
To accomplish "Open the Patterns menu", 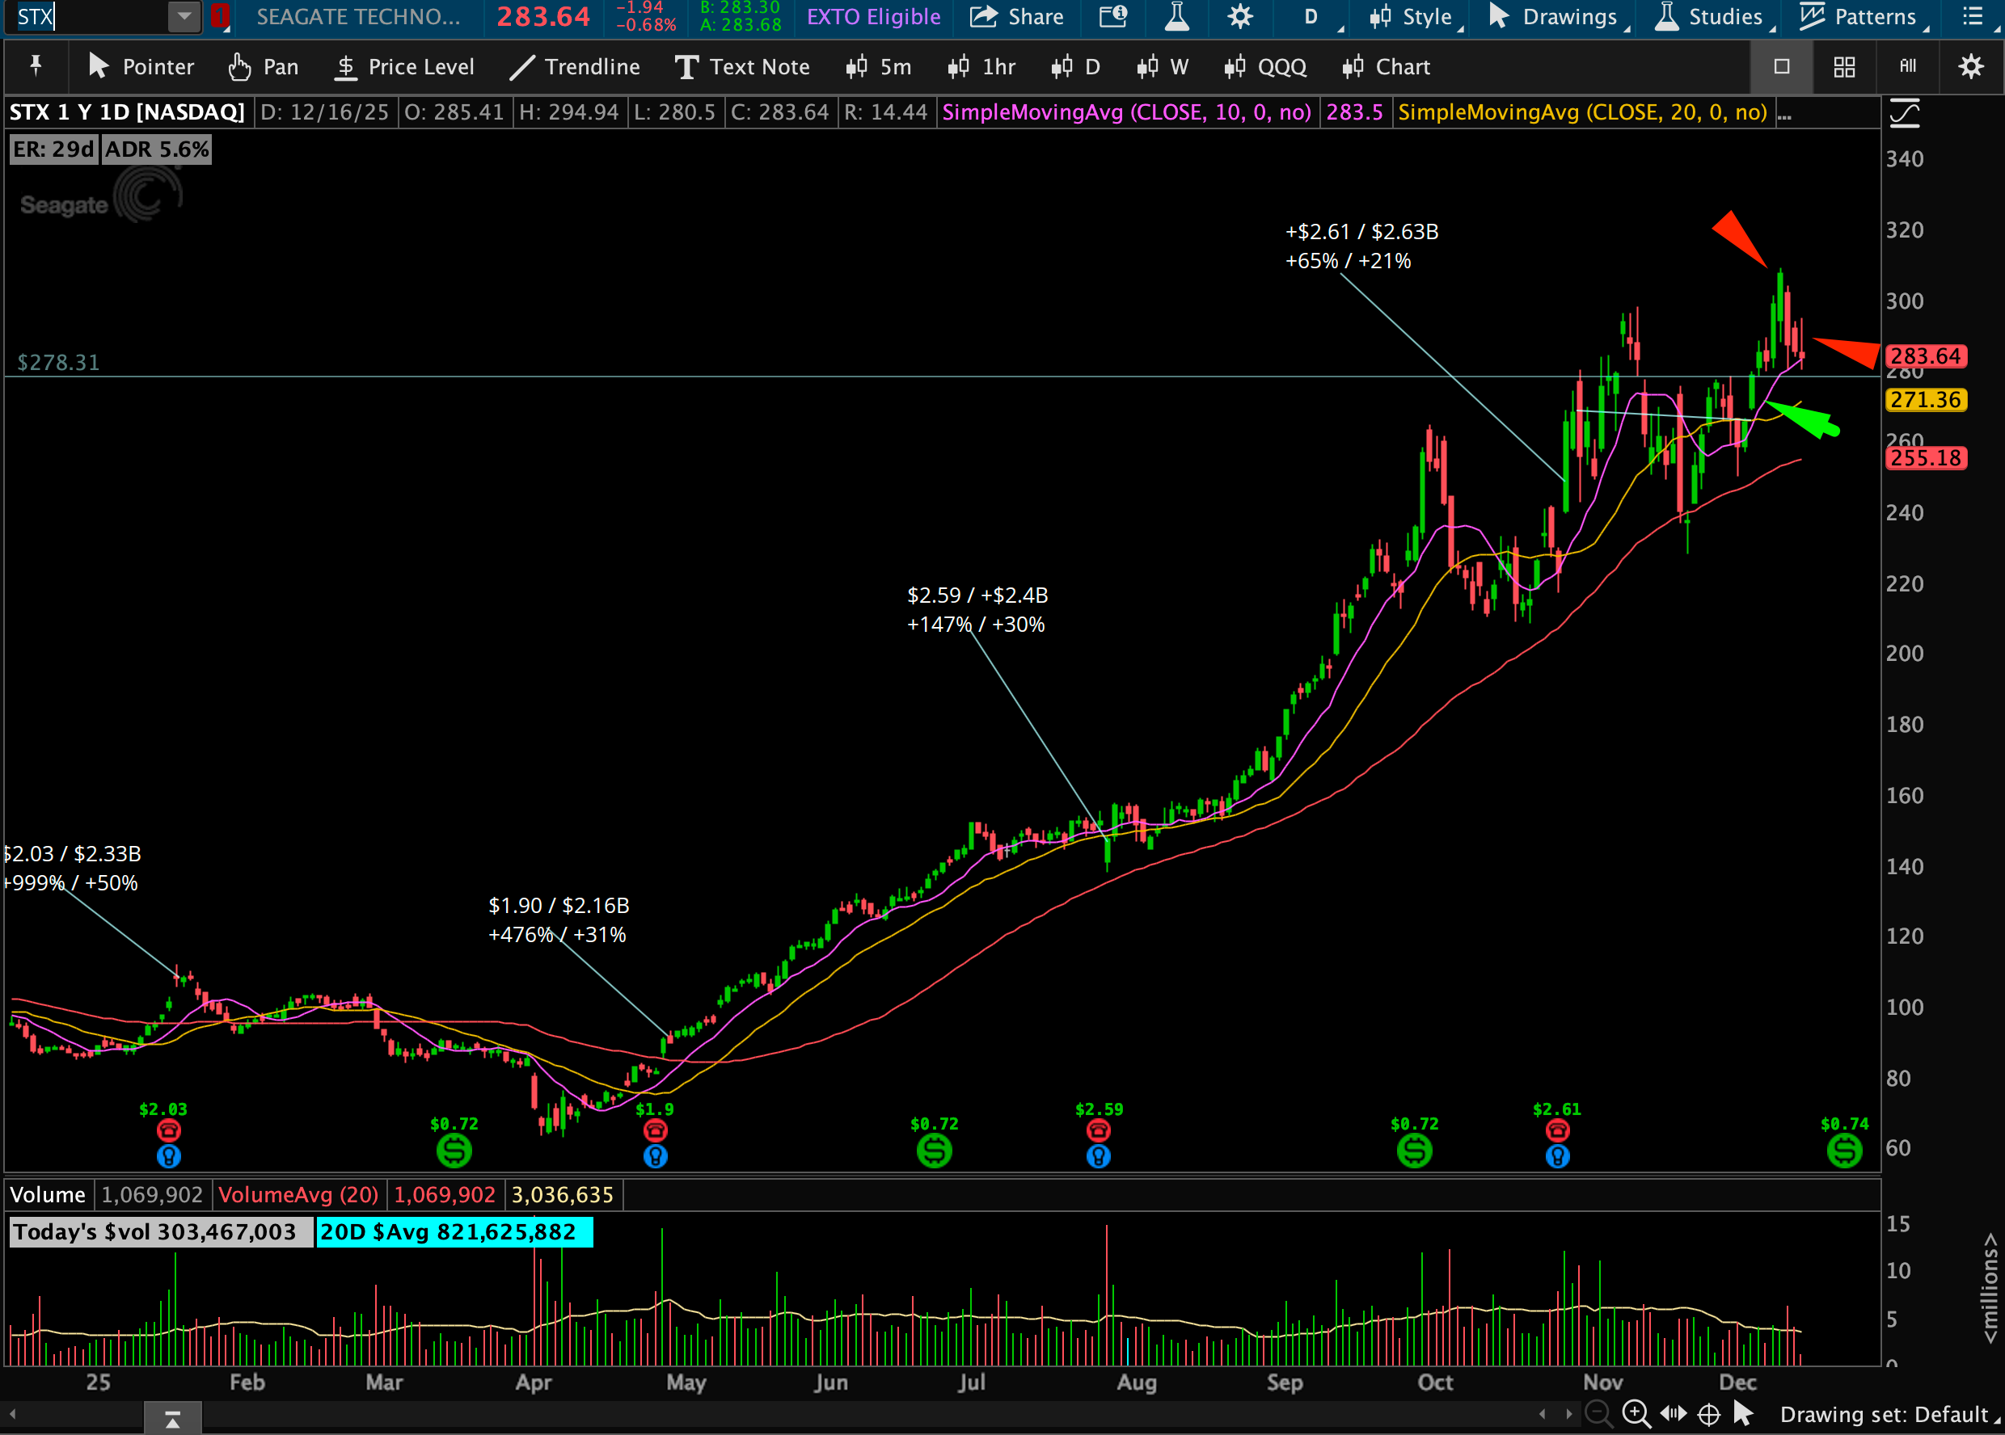I will pos(1863,17).
